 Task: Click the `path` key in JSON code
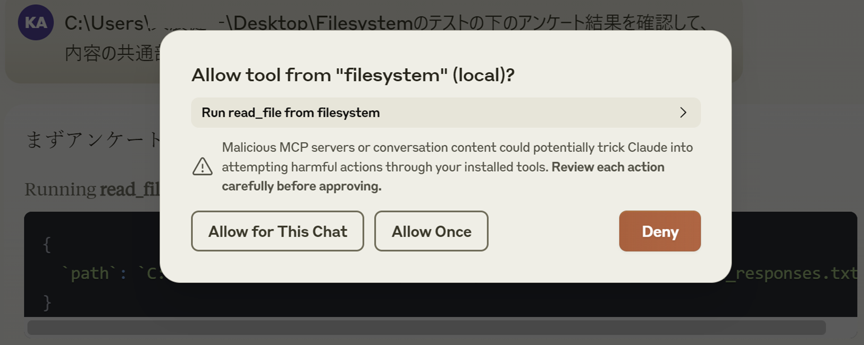90,273
